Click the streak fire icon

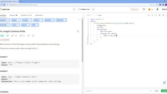click(149, 9)
